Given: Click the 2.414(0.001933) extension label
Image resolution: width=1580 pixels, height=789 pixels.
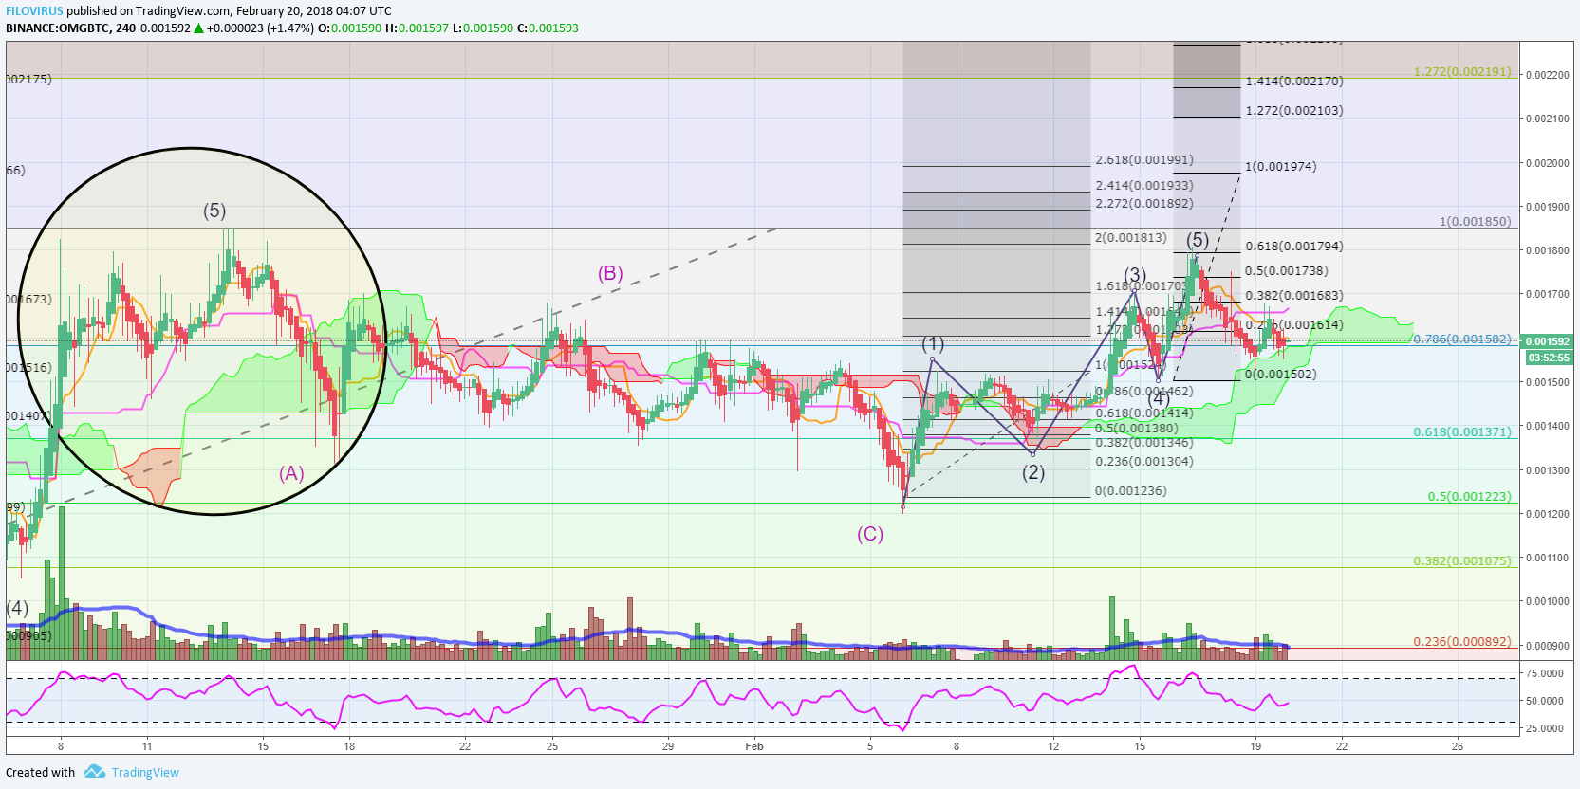Looking at the screenshot, I should [x=1144, y=185].
